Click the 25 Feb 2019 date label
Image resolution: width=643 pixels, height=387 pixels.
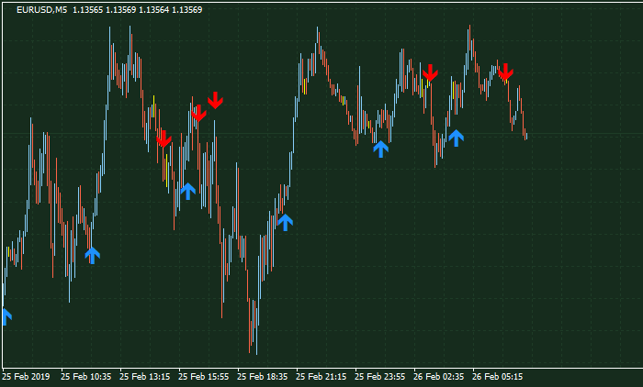pyautogui.click(x=25, y=376)
